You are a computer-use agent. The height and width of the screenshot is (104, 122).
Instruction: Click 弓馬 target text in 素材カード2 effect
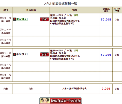pyautogui.click(x=76, y=51)
